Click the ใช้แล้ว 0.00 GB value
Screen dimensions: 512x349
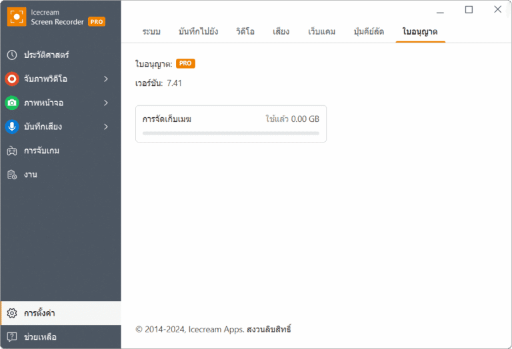(293, 119)
